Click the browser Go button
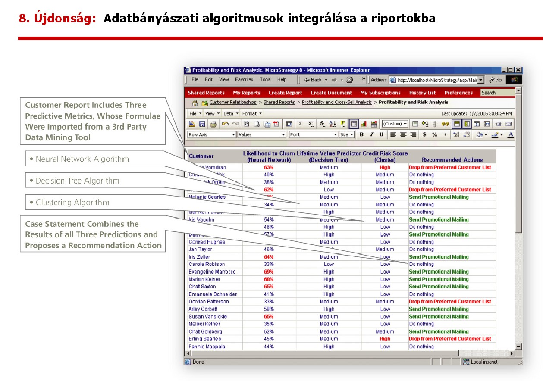Viewport: 543px width, 381px height. [496, 80]
